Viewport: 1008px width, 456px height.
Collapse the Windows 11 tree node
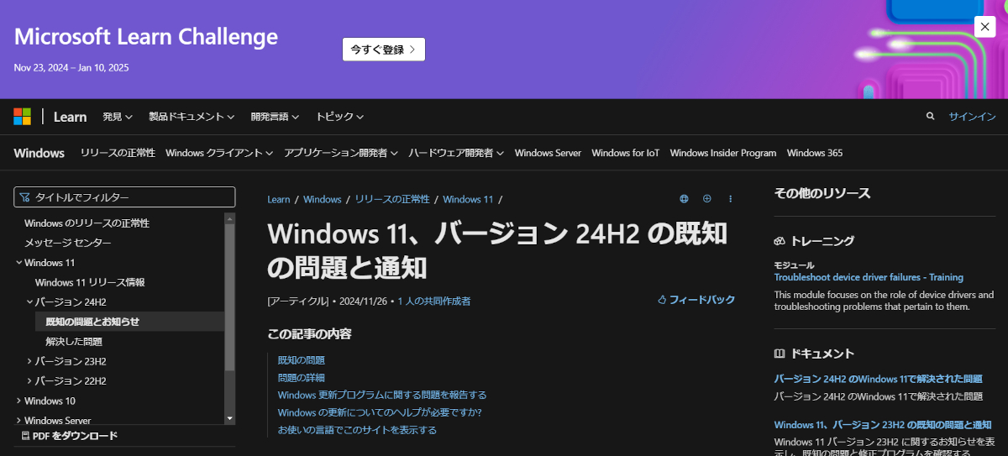coord(18,263)
